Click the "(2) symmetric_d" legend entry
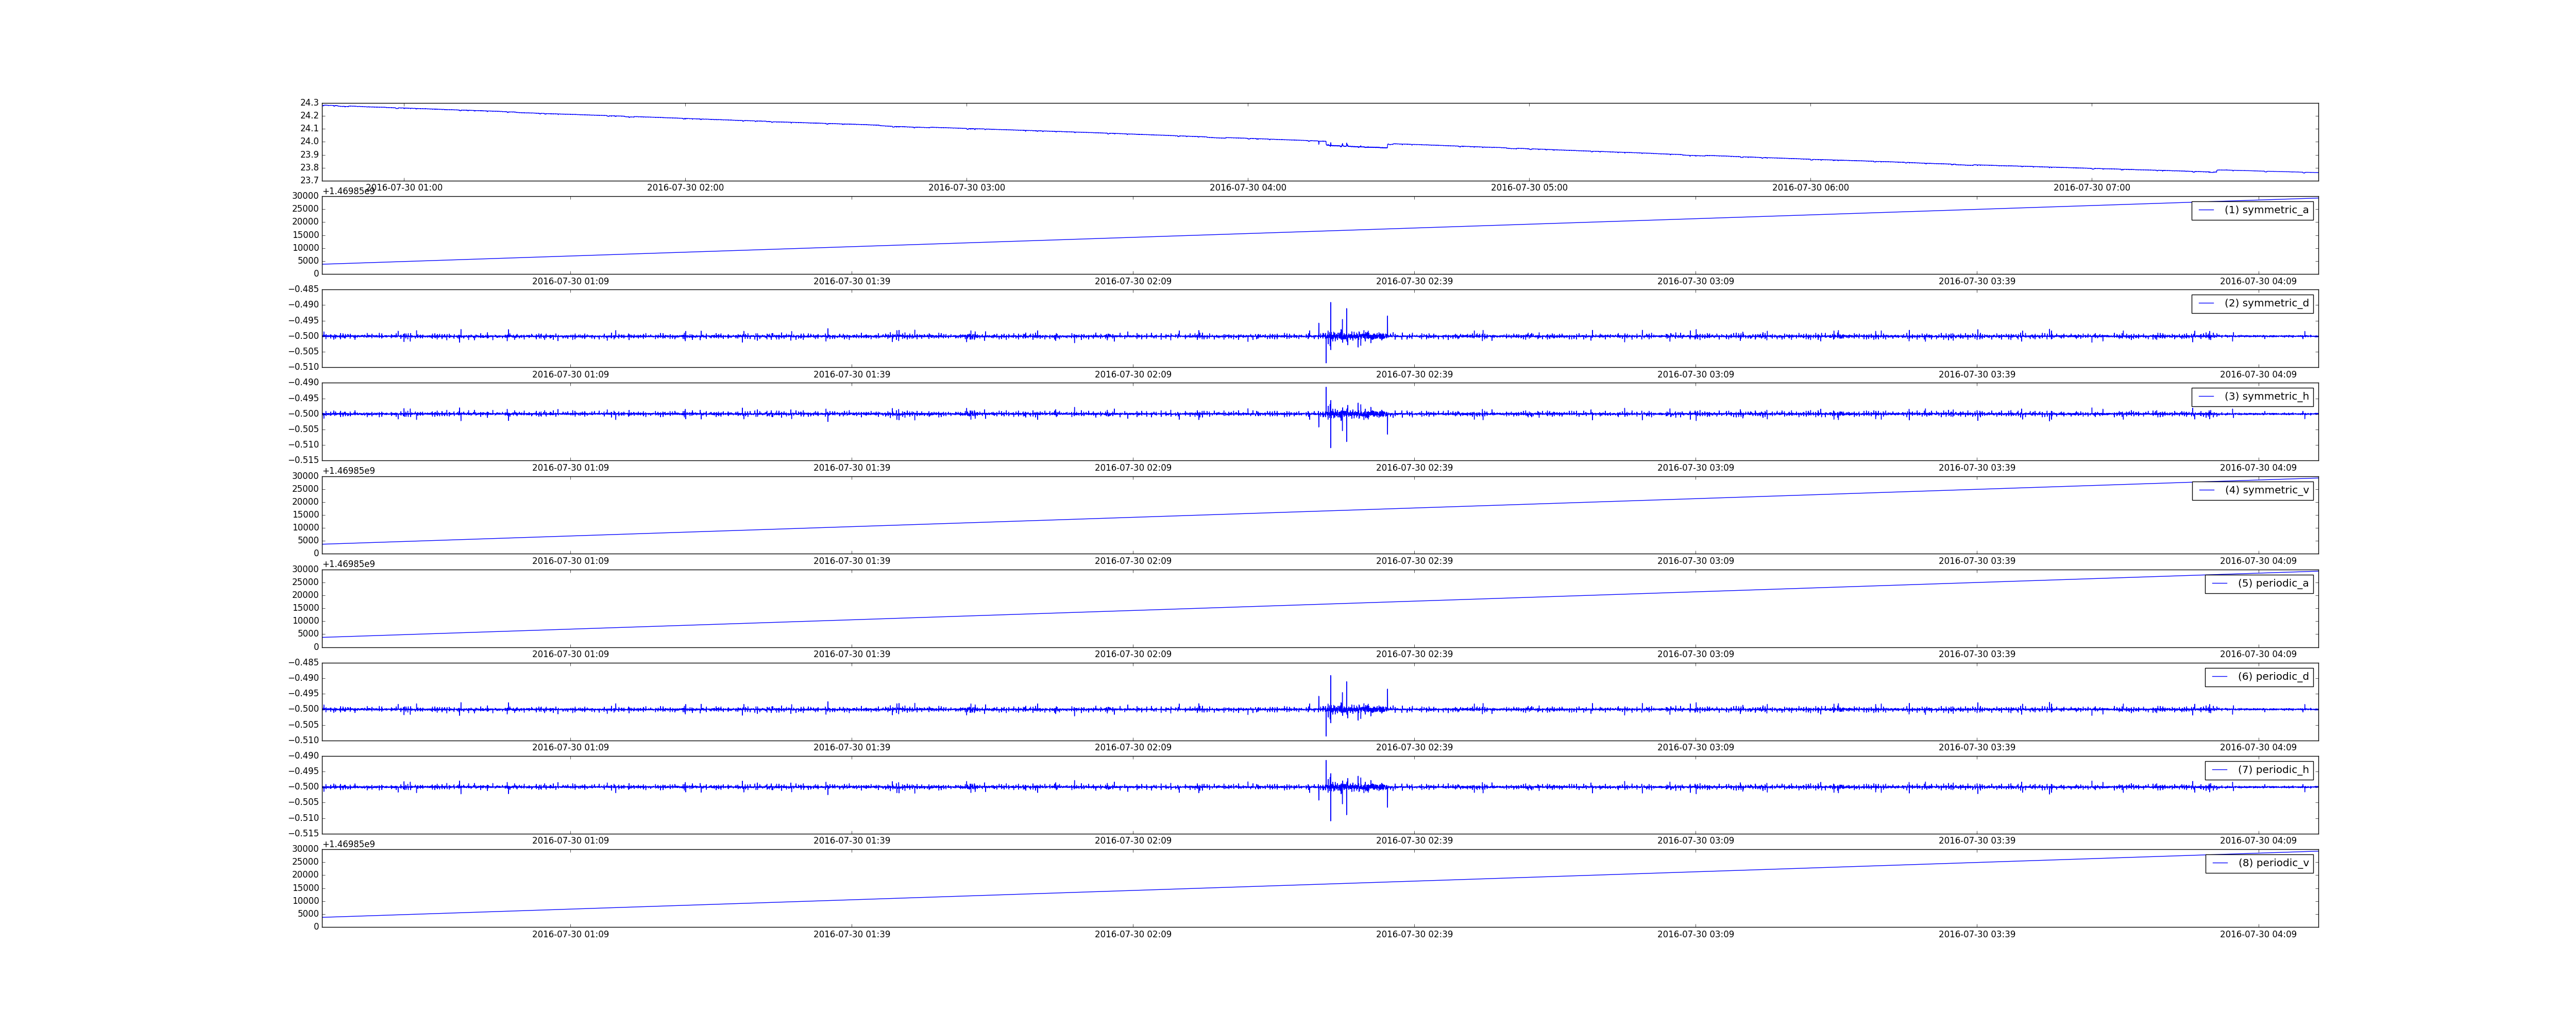This screenshot has width=2576, height=1030. point(2252,303)
